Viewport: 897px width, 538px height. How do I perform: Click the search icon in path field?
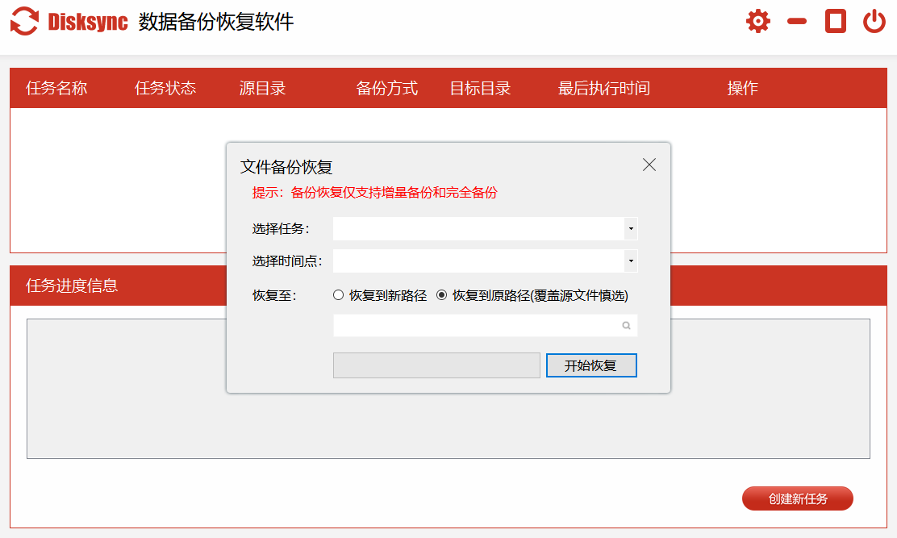(x=626, y=325)
